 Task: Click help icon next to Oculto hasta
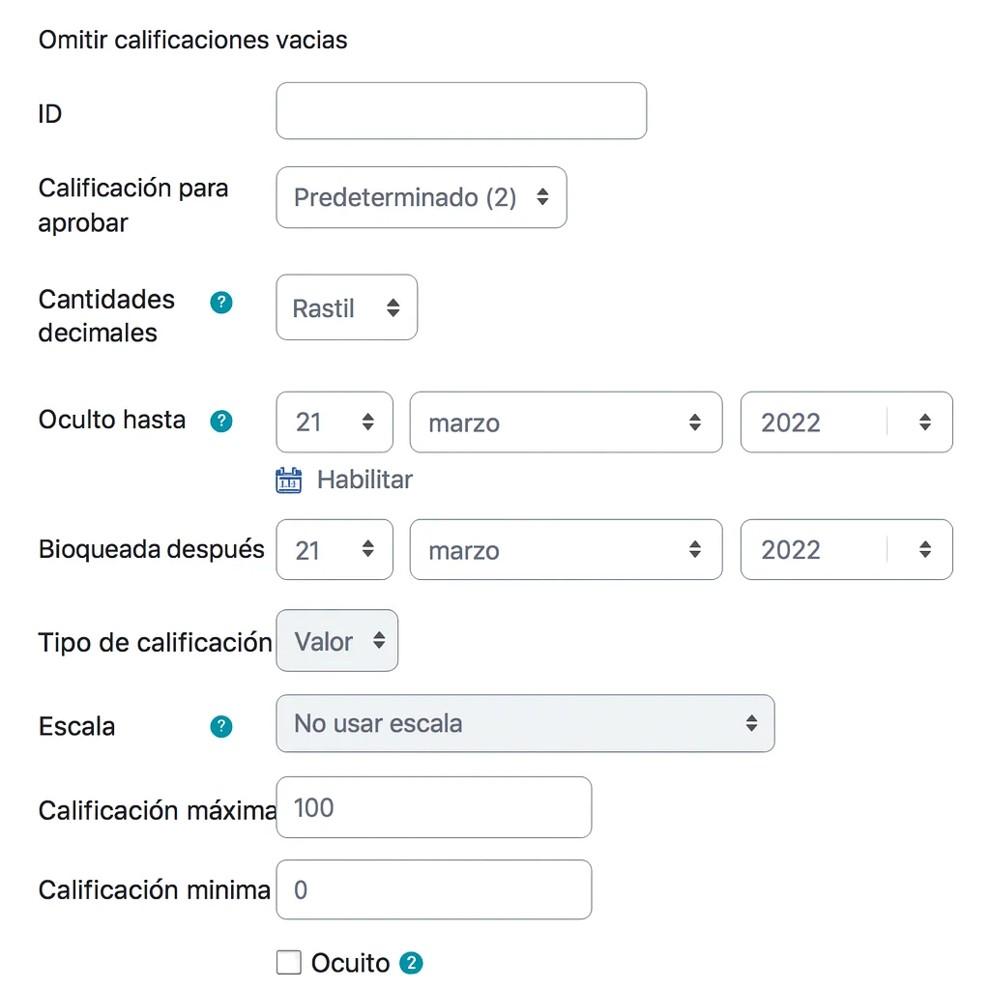click(221, 422)
